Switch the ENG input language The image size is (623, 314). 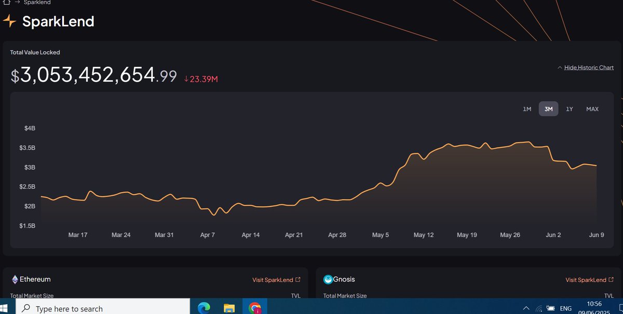tap(565, 309)
